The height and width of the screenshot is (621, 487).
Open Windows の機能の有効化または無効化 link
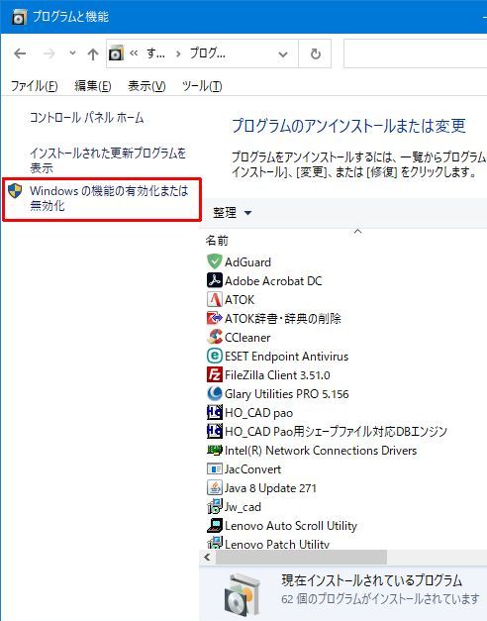coord(109,198)
